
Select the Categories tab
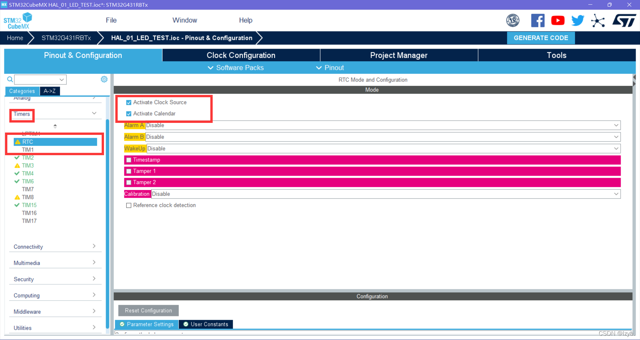pos(22,91)
